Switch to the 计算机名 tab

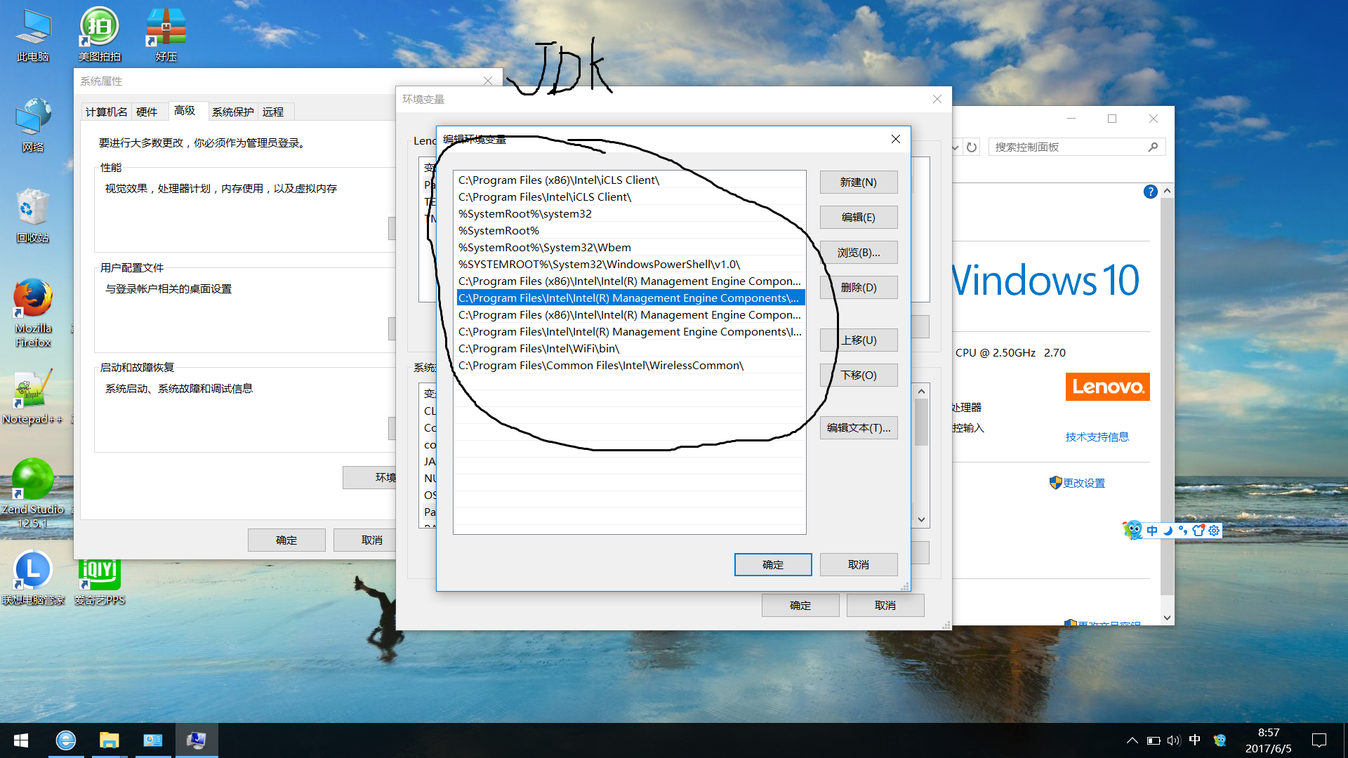[x=107, y=112]
